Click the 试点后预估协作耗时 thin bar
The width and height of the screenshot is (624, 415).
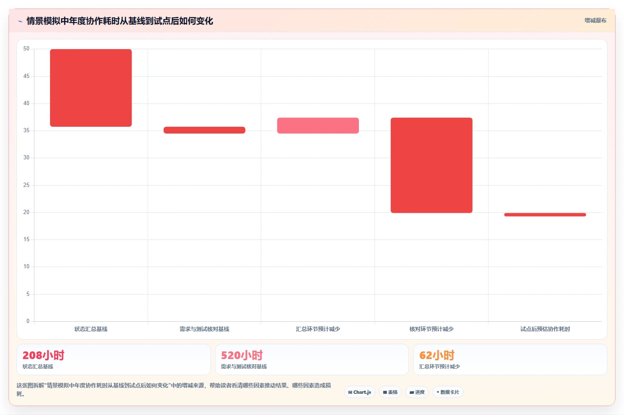click(545, 214)
